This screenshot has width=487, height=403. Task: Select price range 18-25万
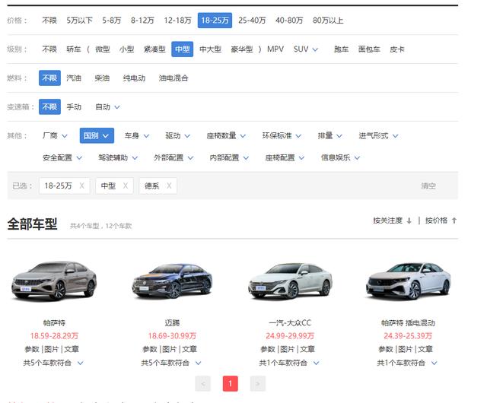(215, 21)
